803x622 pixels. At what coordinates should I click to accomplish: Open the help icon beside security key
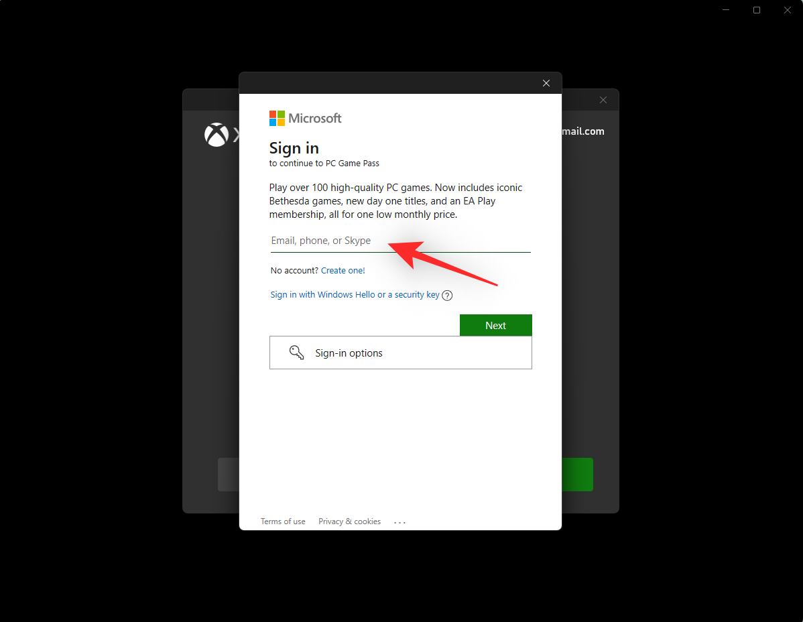click(x=447, y=296)
